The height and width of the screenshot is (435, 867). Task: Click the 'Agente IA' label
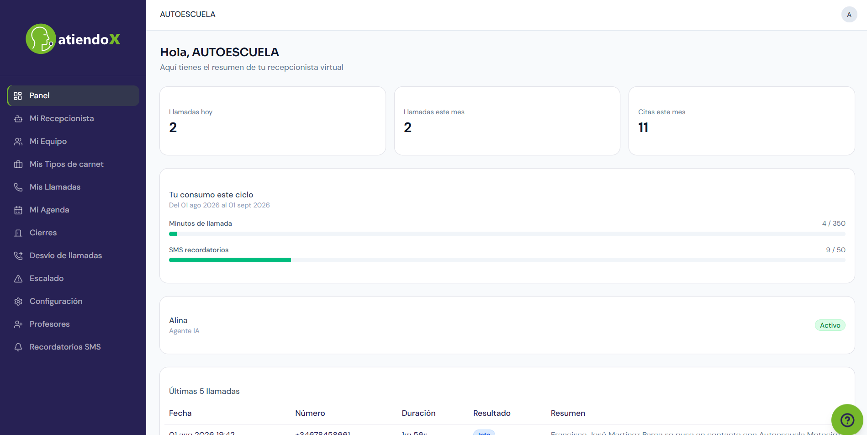point(184,331)
